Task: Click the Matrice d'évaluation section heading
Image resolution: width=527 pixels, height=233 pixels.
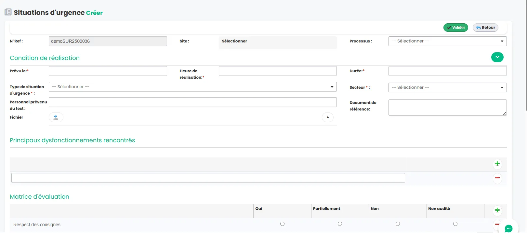Action: pos(39,197)
